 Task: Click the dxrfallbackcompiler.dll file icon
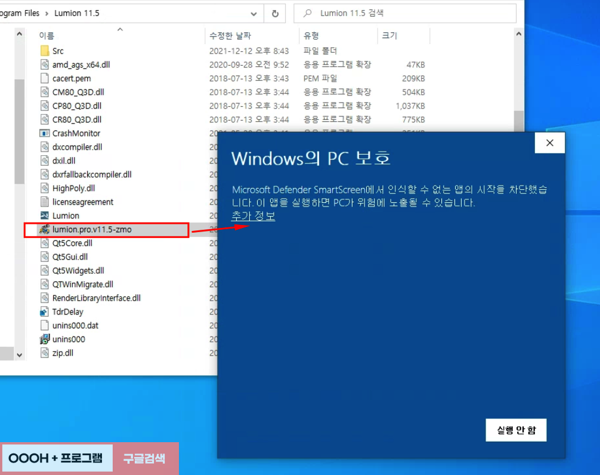[x=44, y=174]
